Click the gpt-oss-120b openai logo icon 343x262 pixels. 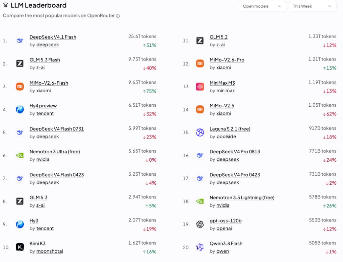[200, 224]
